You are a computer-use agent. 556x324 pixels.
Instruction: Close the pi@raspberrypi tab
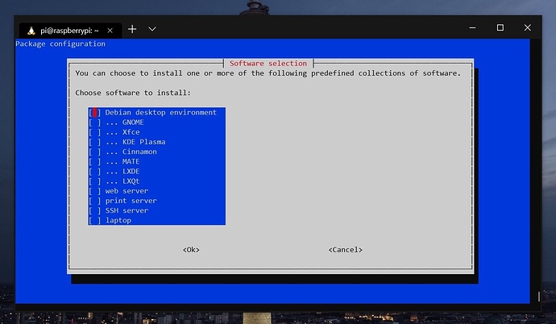tap(110, 31)
